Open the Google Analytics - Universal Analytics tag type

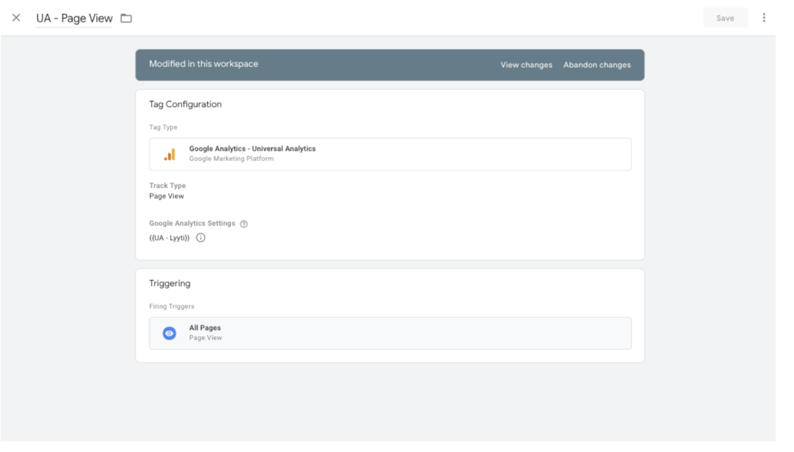(252, 149)
